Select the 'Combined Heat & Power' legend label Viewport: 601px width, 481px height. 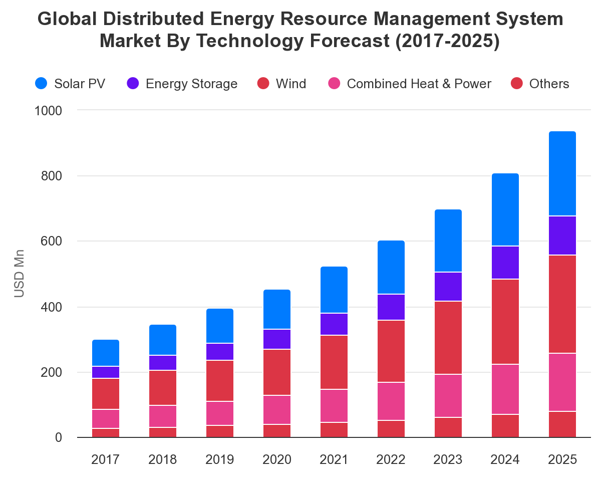click(x=419, y=84)
